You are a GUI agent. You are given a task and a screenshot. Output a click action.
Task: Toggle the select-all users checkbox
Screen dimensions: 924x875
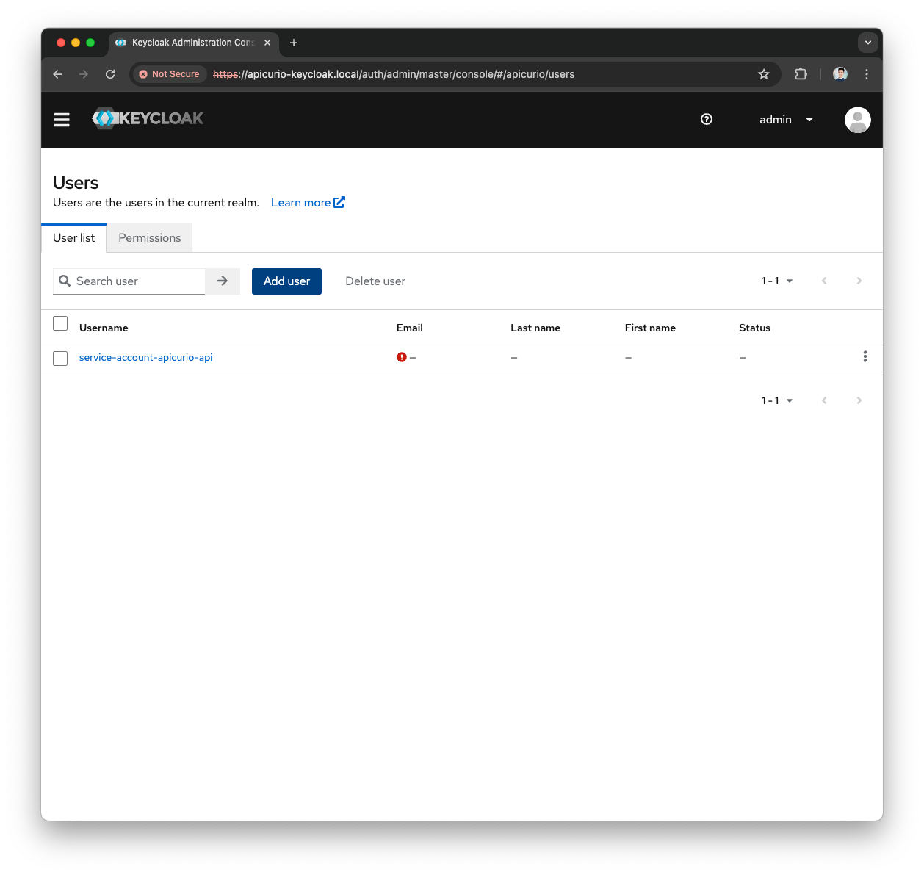pyautogui.click(x=60, y=323)
